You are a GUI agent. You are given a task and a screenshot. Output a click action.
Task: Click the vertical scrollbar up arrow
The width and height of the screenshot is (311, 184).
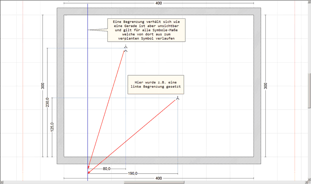(309, 2)
